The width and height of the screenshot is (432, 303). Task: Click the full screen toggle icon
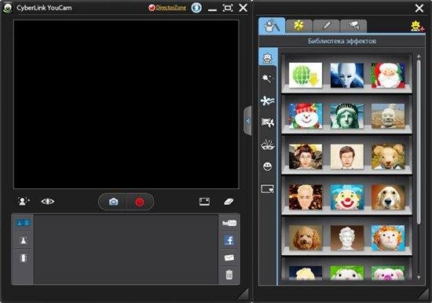(228, 8)
